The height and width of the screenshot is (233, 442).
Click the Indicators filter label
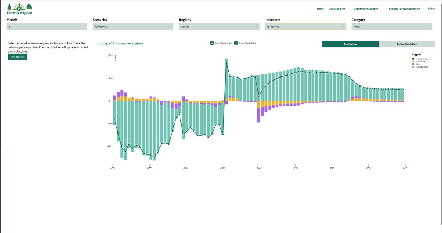point(273,20)
